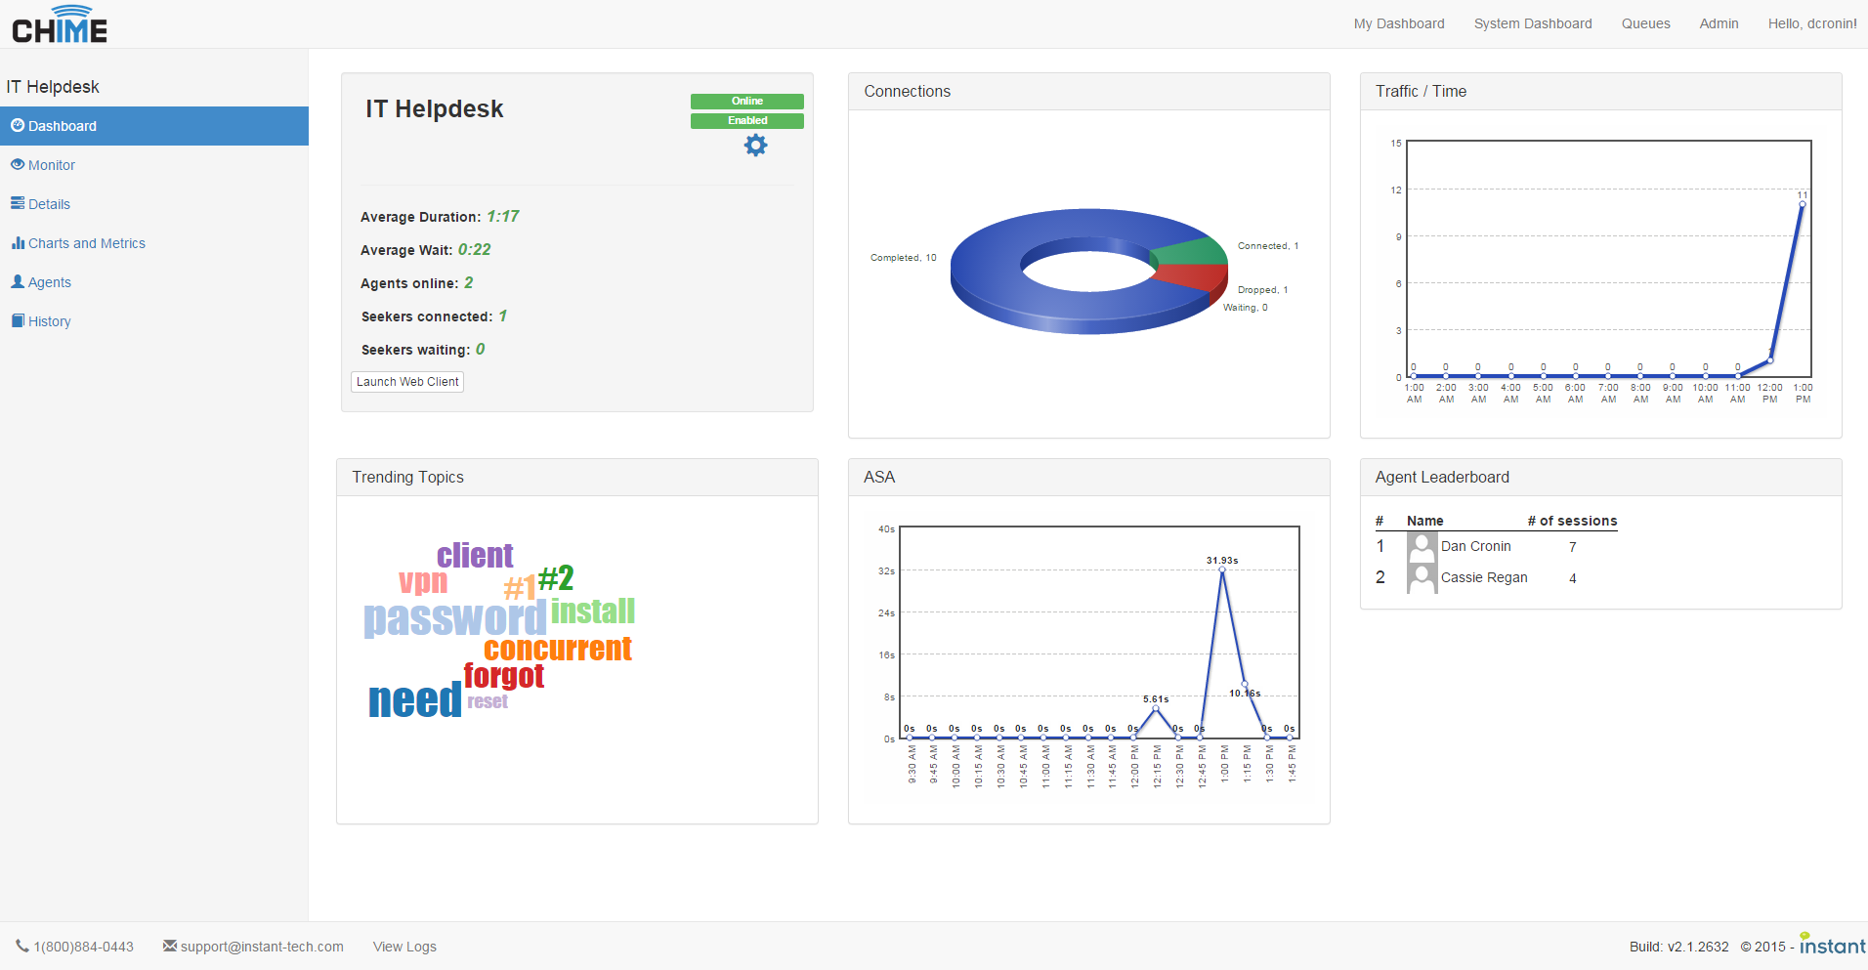Click the View Logs link
The image size is (1868, 970).
(404, 947)
